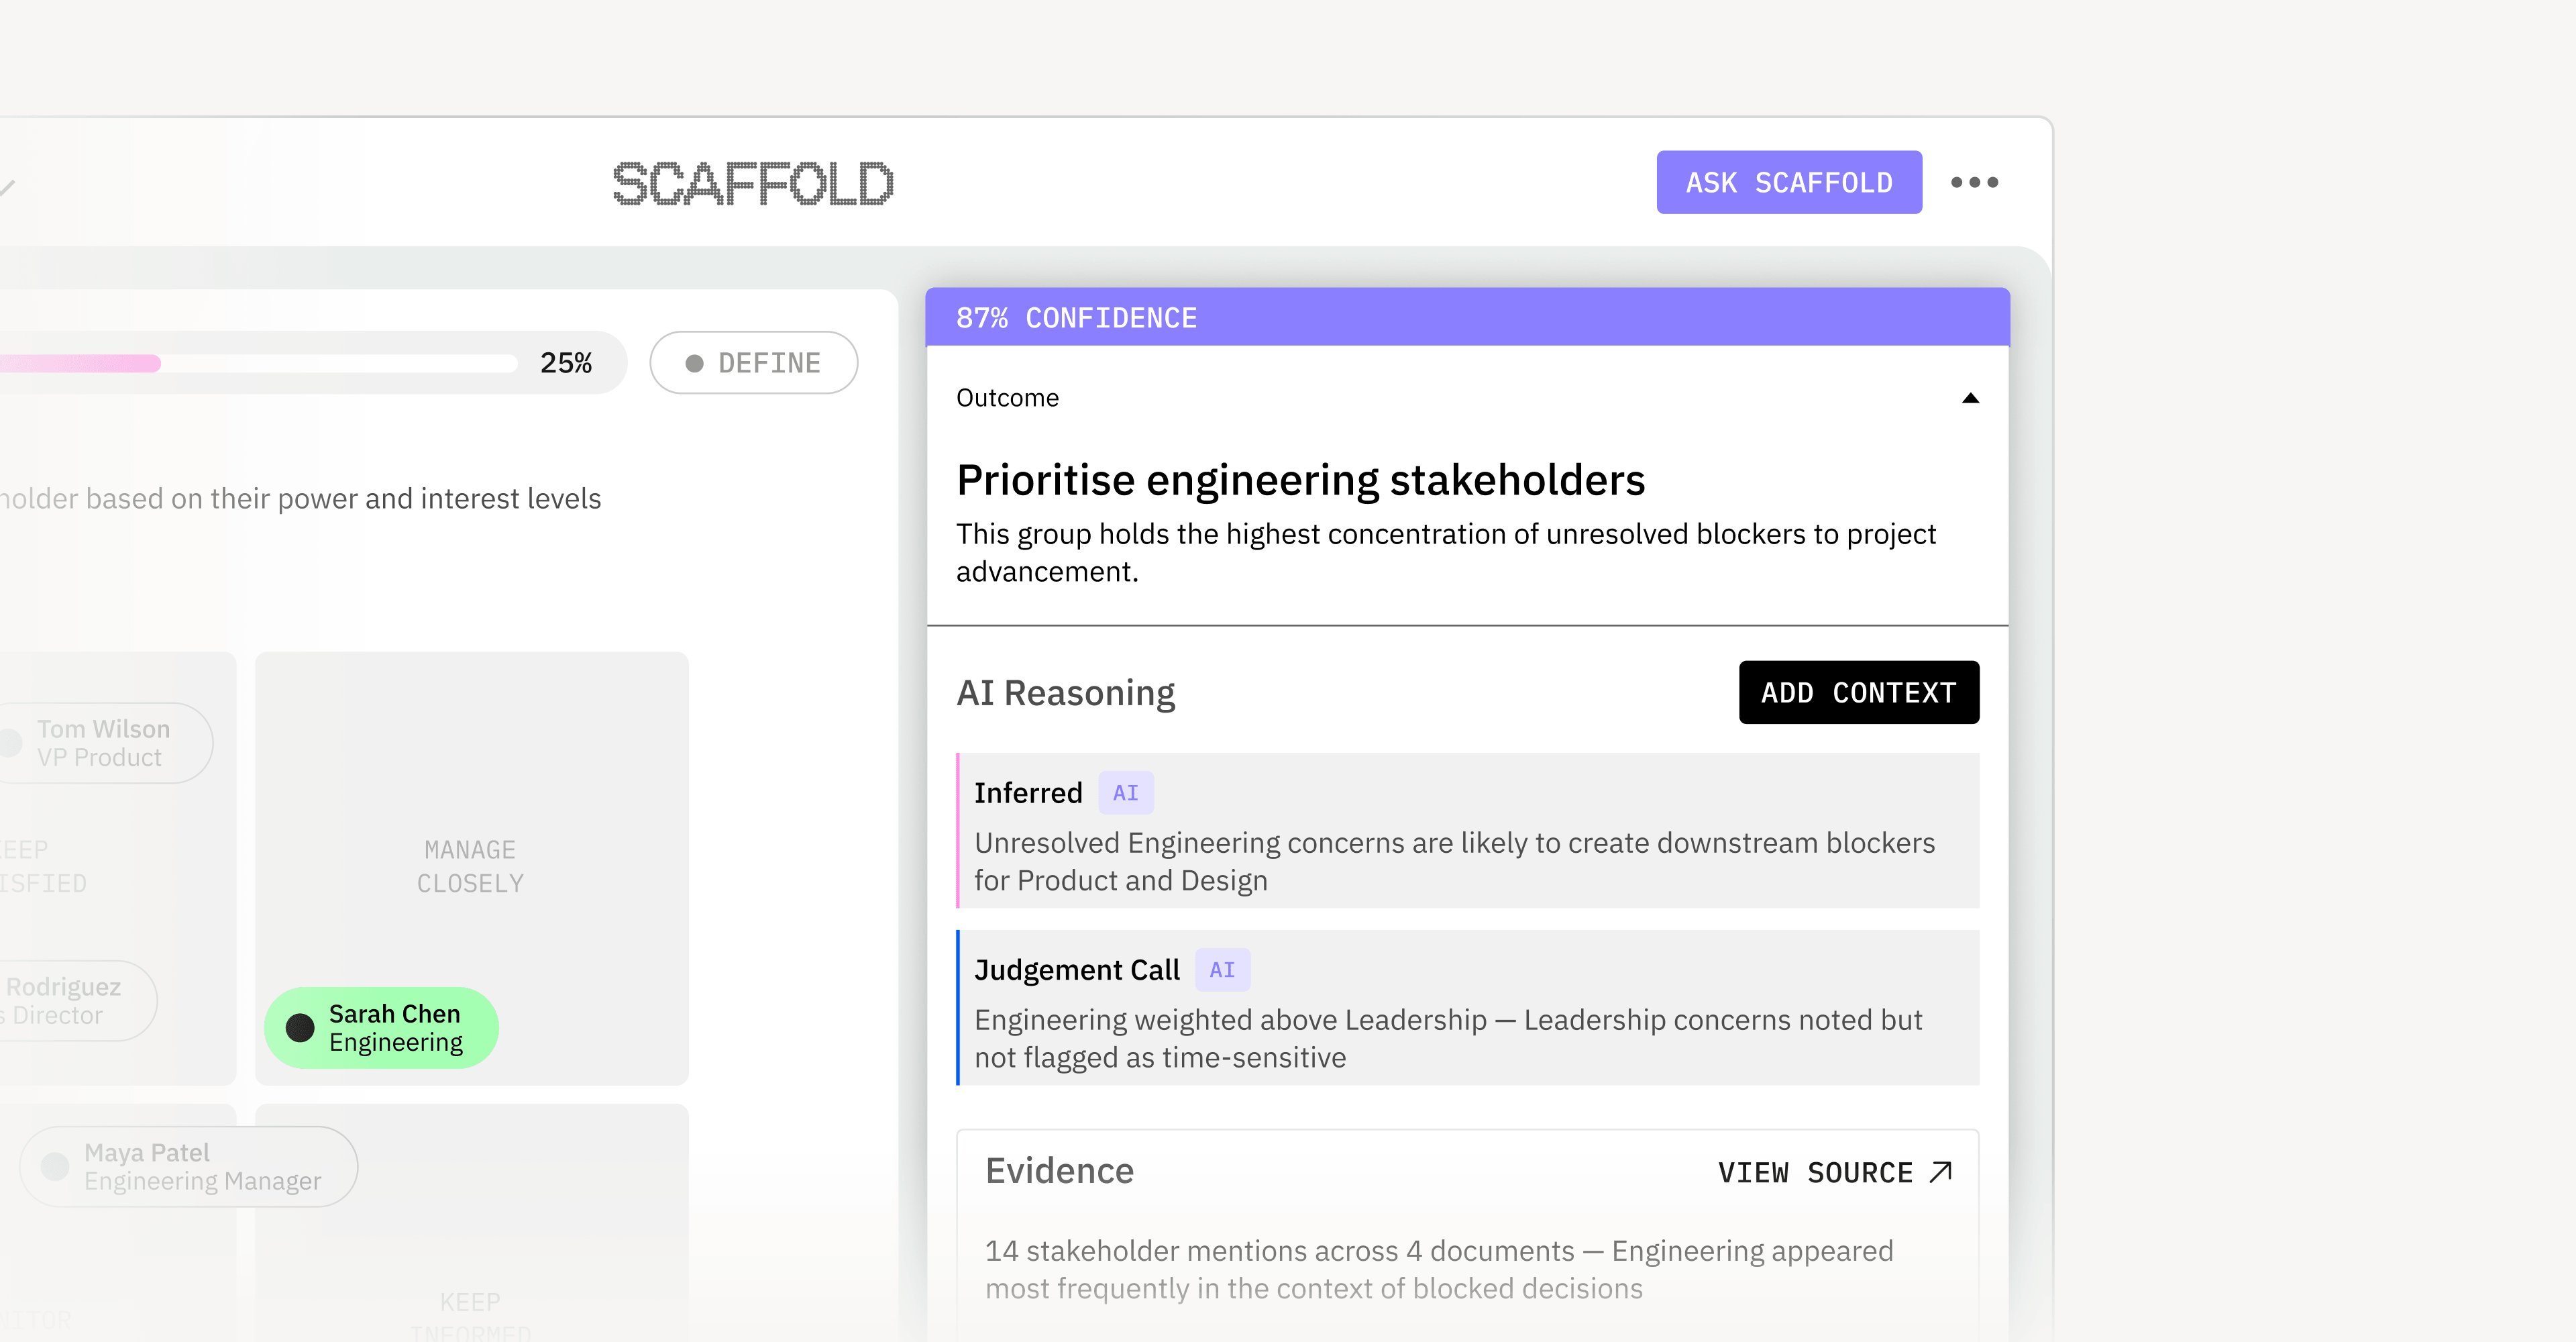The image size is (2576, 1342).
Task: Open the View Source link
Action: tap(1814, 1172)
